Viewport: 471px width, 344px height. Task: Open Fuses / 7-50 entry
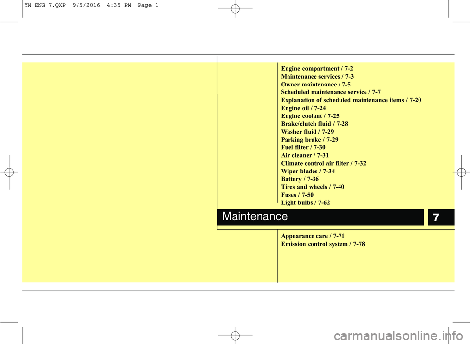297,195
